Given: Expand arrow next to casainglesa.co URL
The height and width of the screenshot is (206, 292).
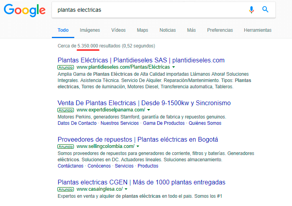Looking at the screenshot, I should 126,189.
